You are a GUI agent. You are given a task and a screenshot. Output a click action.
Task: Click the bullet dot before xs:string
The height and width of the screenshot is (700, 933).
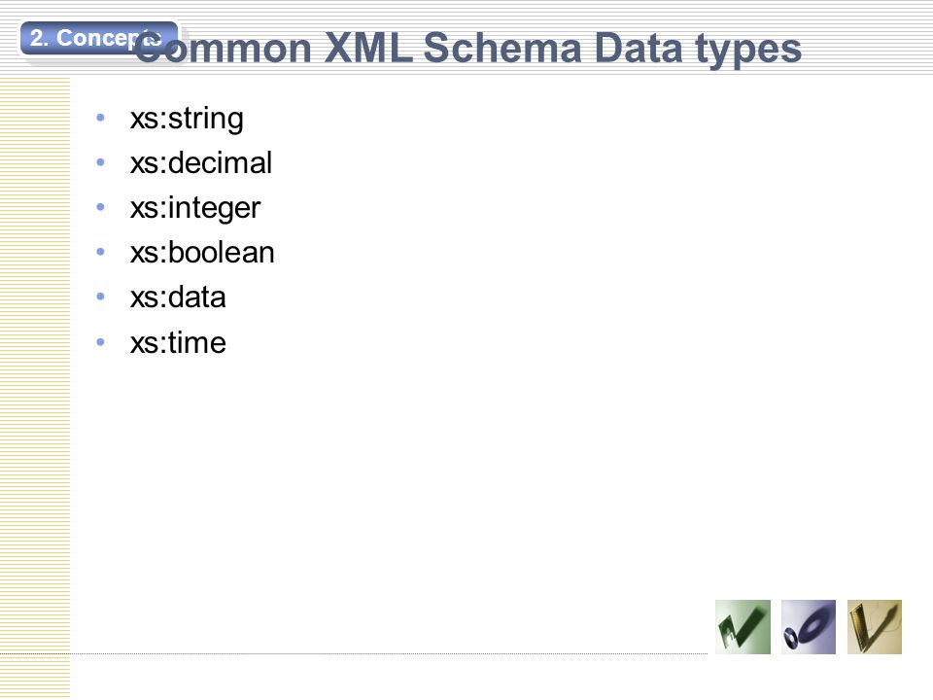tap(100, 118)
